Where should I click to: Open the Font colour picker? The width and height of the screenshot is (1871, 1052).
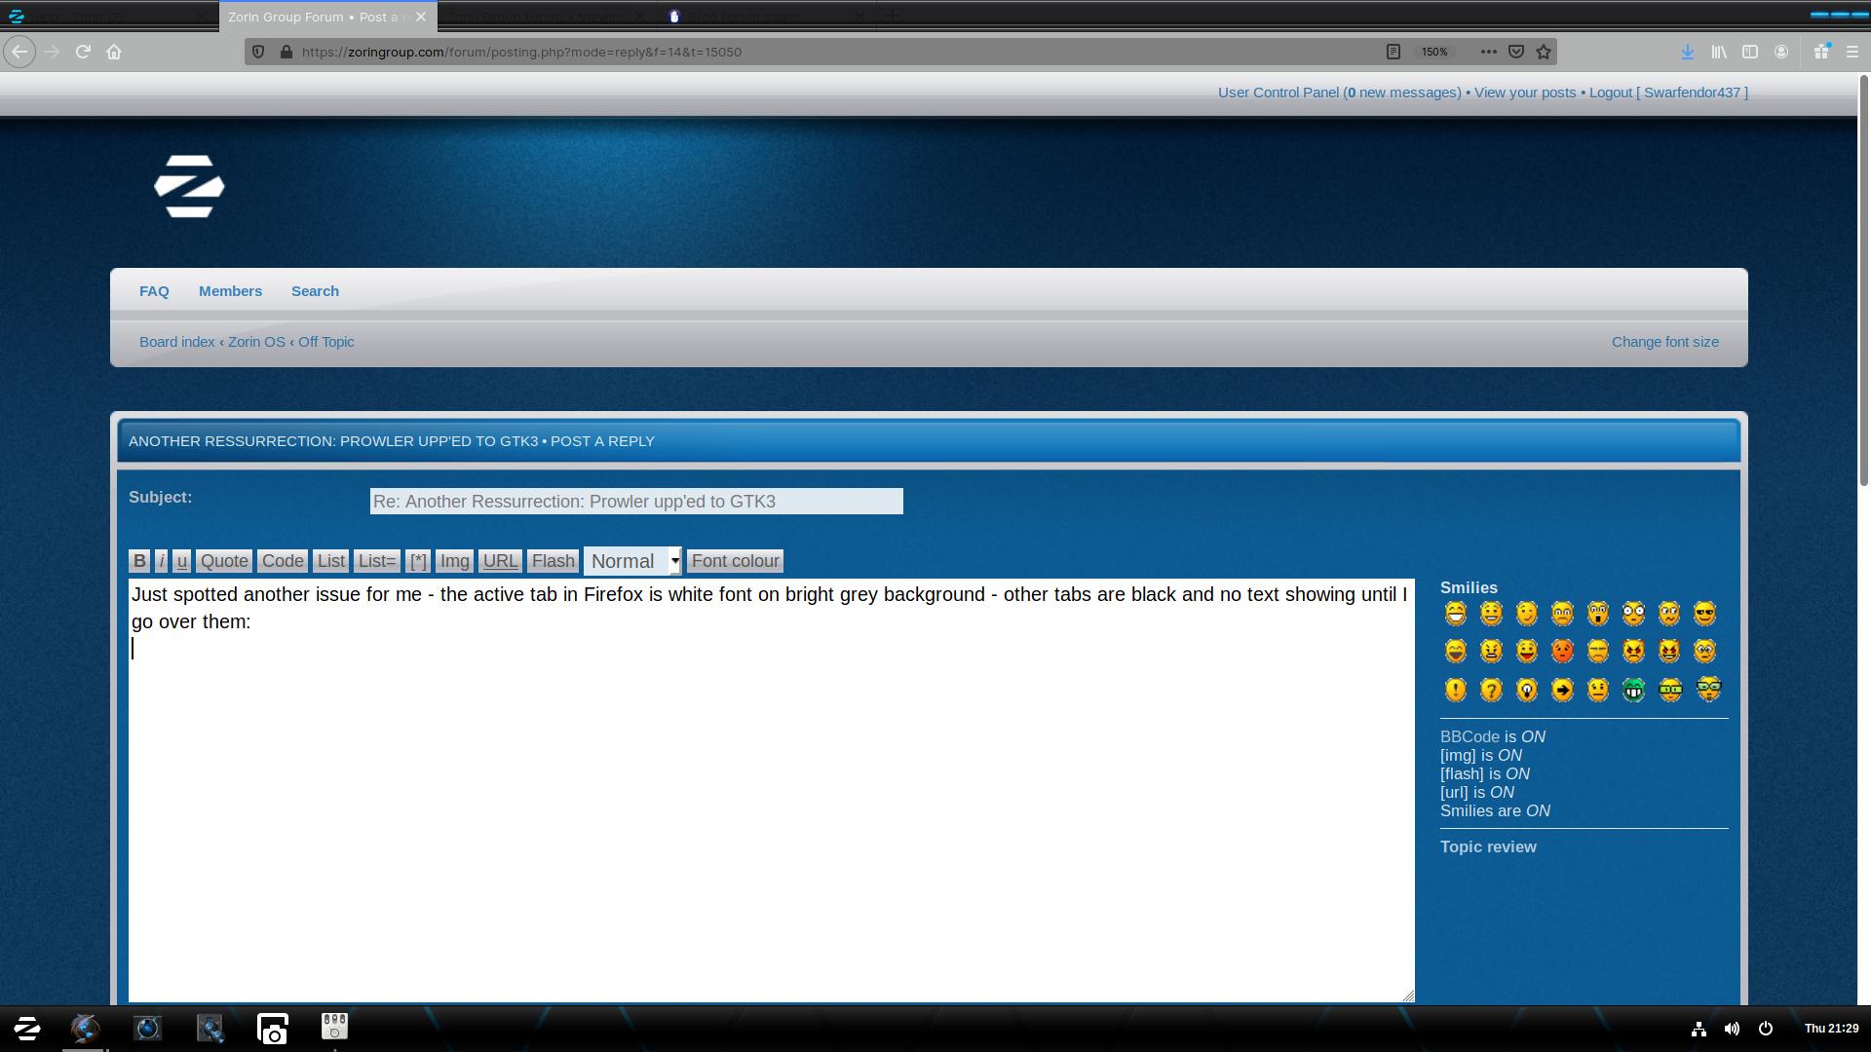click(x=735, y=560)
